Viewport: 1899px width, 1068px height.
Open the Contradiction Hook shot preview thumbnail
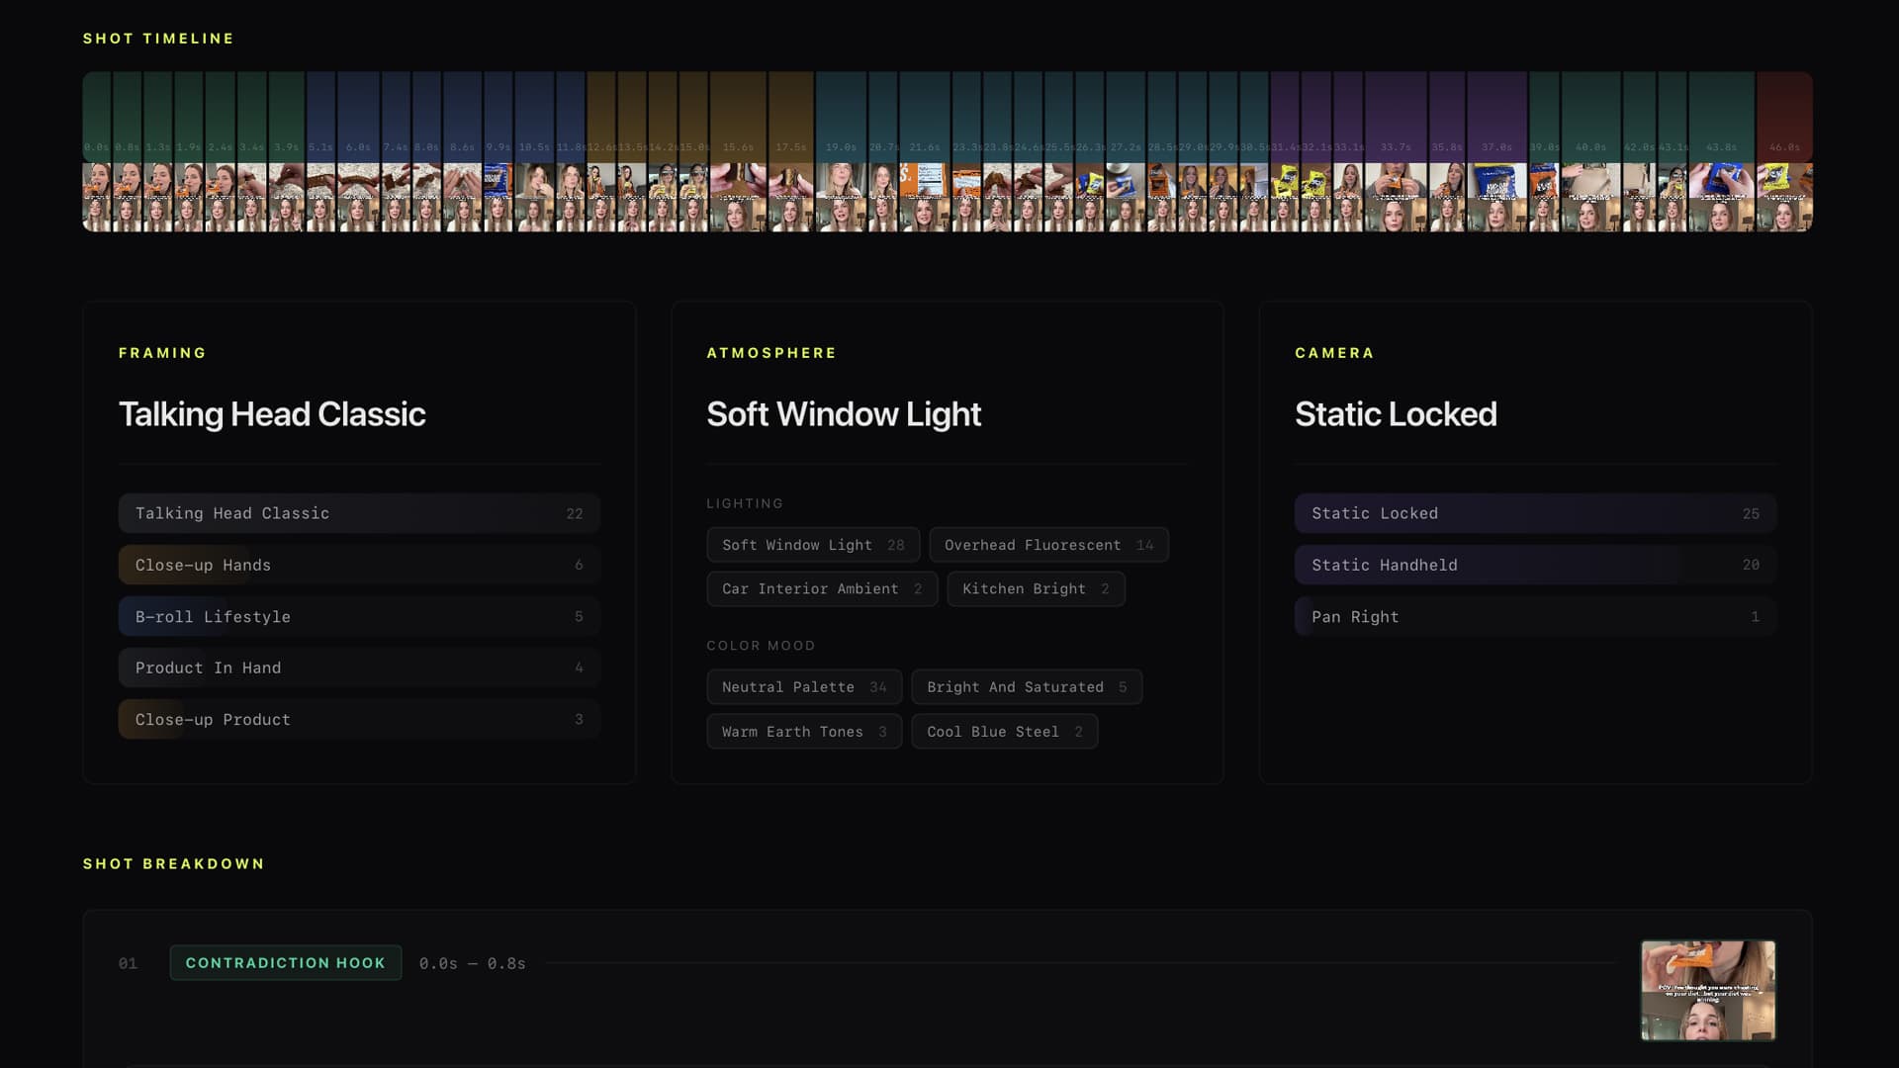pos(1708,990)
